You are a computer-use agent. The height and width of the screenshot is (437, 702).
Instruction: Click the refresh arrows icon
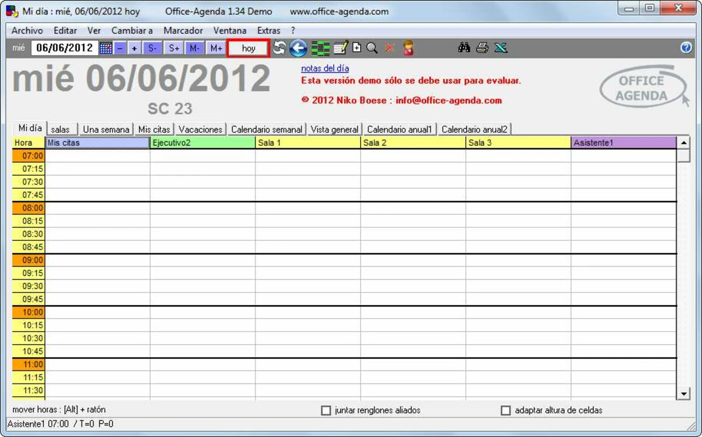(280, 48)
